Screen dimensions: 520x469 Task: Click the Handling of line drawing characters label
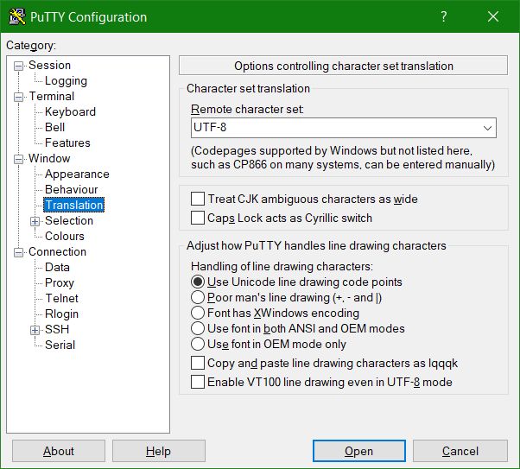coord(282,266)
